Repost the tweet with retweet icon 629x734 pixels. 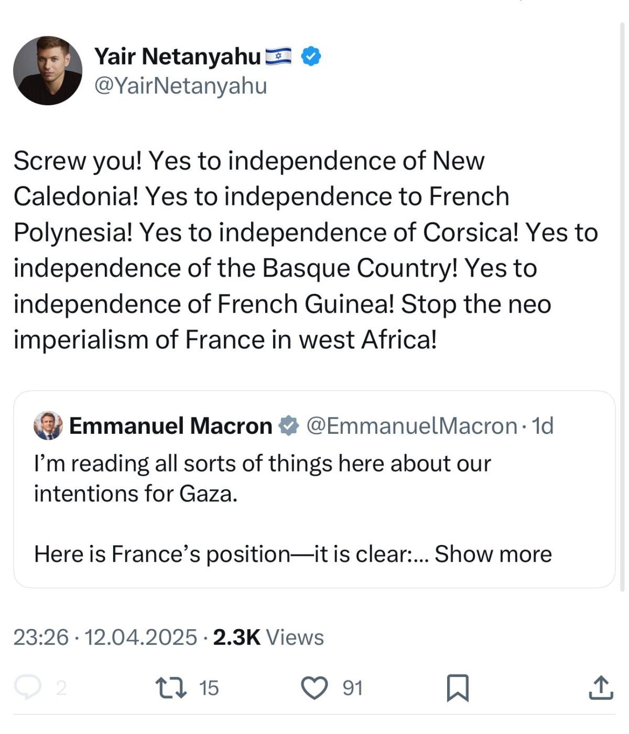pyautogui.click(x=171, y=687)
